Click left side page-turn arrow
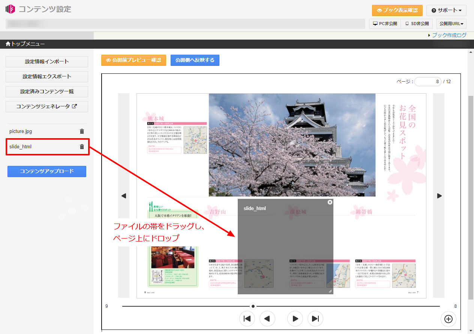 coord(124,196)
